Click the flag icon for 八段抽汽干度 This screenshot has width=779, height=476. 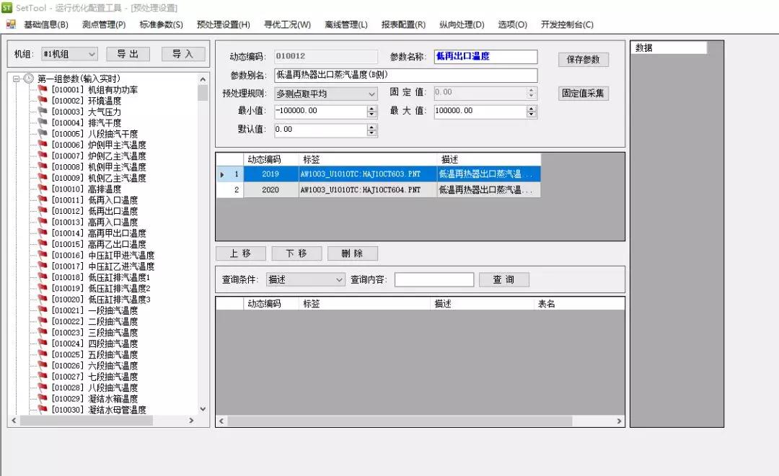tap(43, 134)
